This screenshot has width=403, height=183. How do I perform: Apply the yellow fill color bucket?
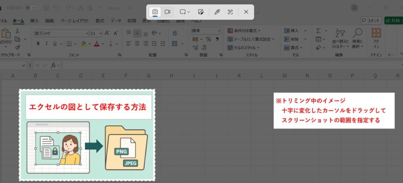tap(83, 44)
